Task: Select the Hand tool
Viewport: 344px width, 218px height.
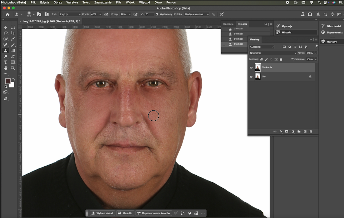Action: click(x=5, y=68)
